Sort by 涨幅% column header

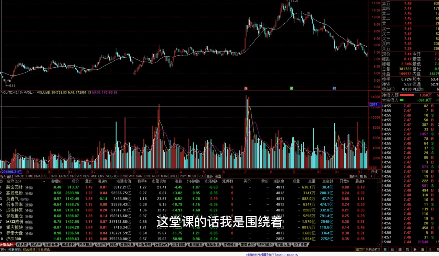point(56,181)
